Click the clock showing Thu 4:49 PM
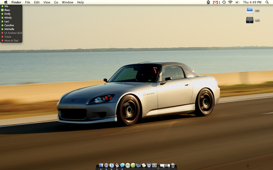 pyautogui.click(x=252, y=2)
